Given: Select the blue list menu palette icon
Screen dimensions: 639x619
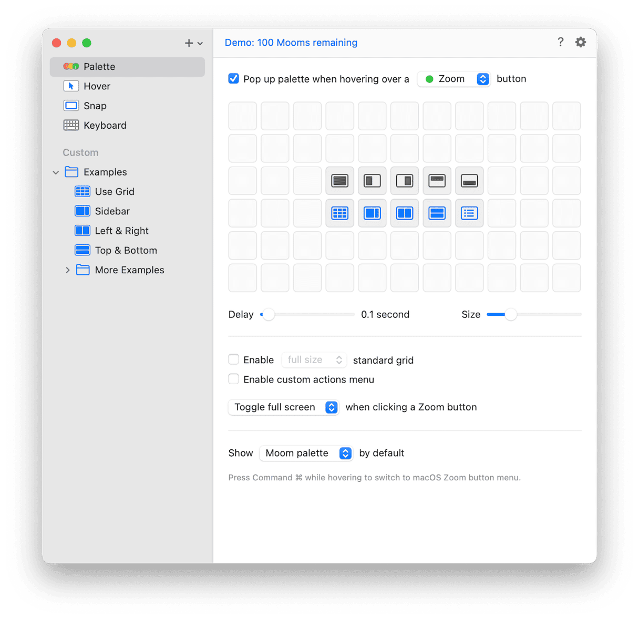Looking at the screenshot, I should click(469, 213).
